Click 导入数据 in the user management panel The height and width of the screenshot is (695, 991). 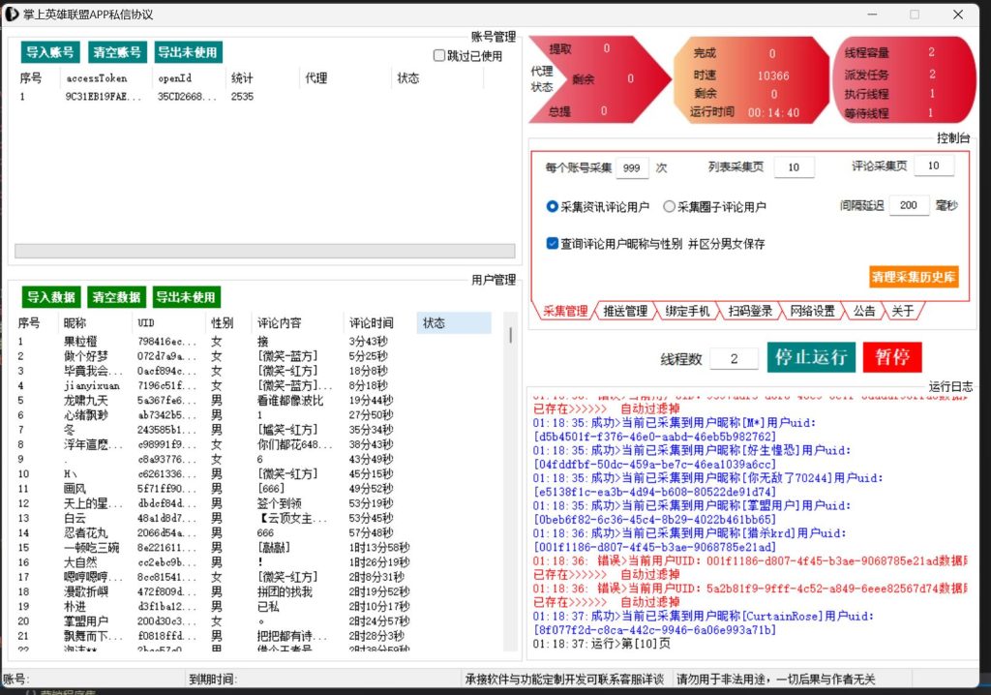(x=50, y=297)
